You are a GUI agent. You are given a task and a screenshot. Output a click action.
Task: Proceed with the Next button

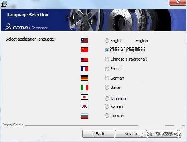point(131,134)
